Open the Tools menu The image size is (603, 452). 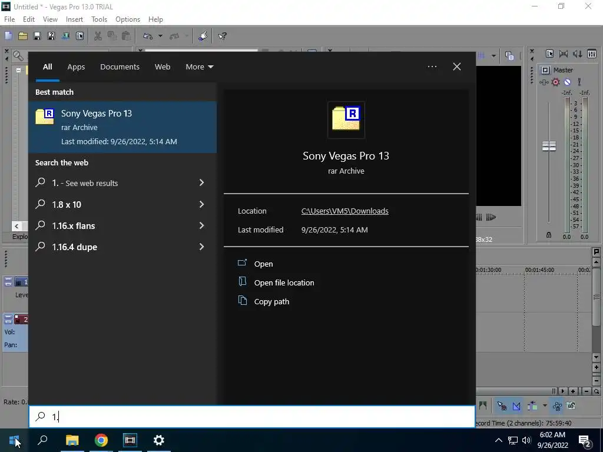(x=99, y=19)
